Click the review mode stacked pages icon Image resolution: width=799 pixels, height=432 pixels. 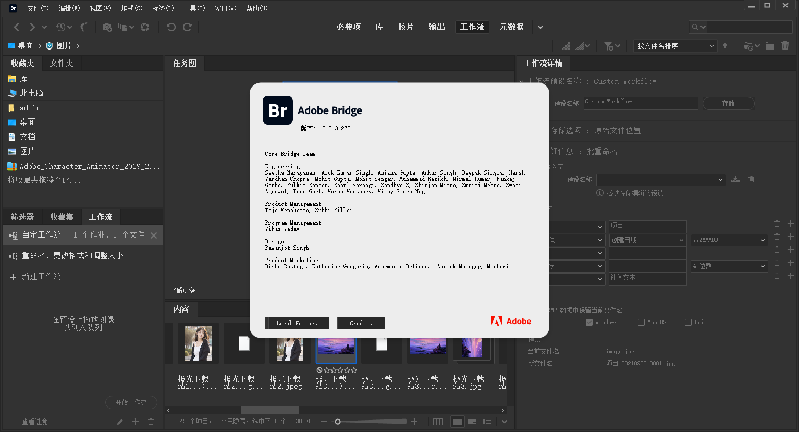point(123,27)
